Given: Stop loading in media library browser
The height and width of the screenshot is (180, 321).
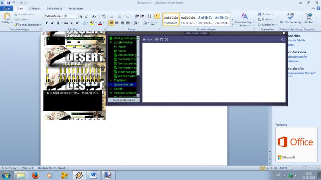Looking at the screenshot, I should point(167,40).
